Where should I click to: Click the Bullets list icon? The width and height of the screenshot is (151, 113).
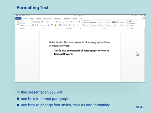pyautogui.click(x=60, y=22)
